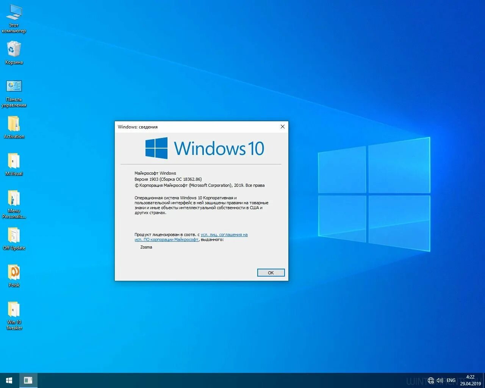Open the volume speaker tray icon

(440, 380)
